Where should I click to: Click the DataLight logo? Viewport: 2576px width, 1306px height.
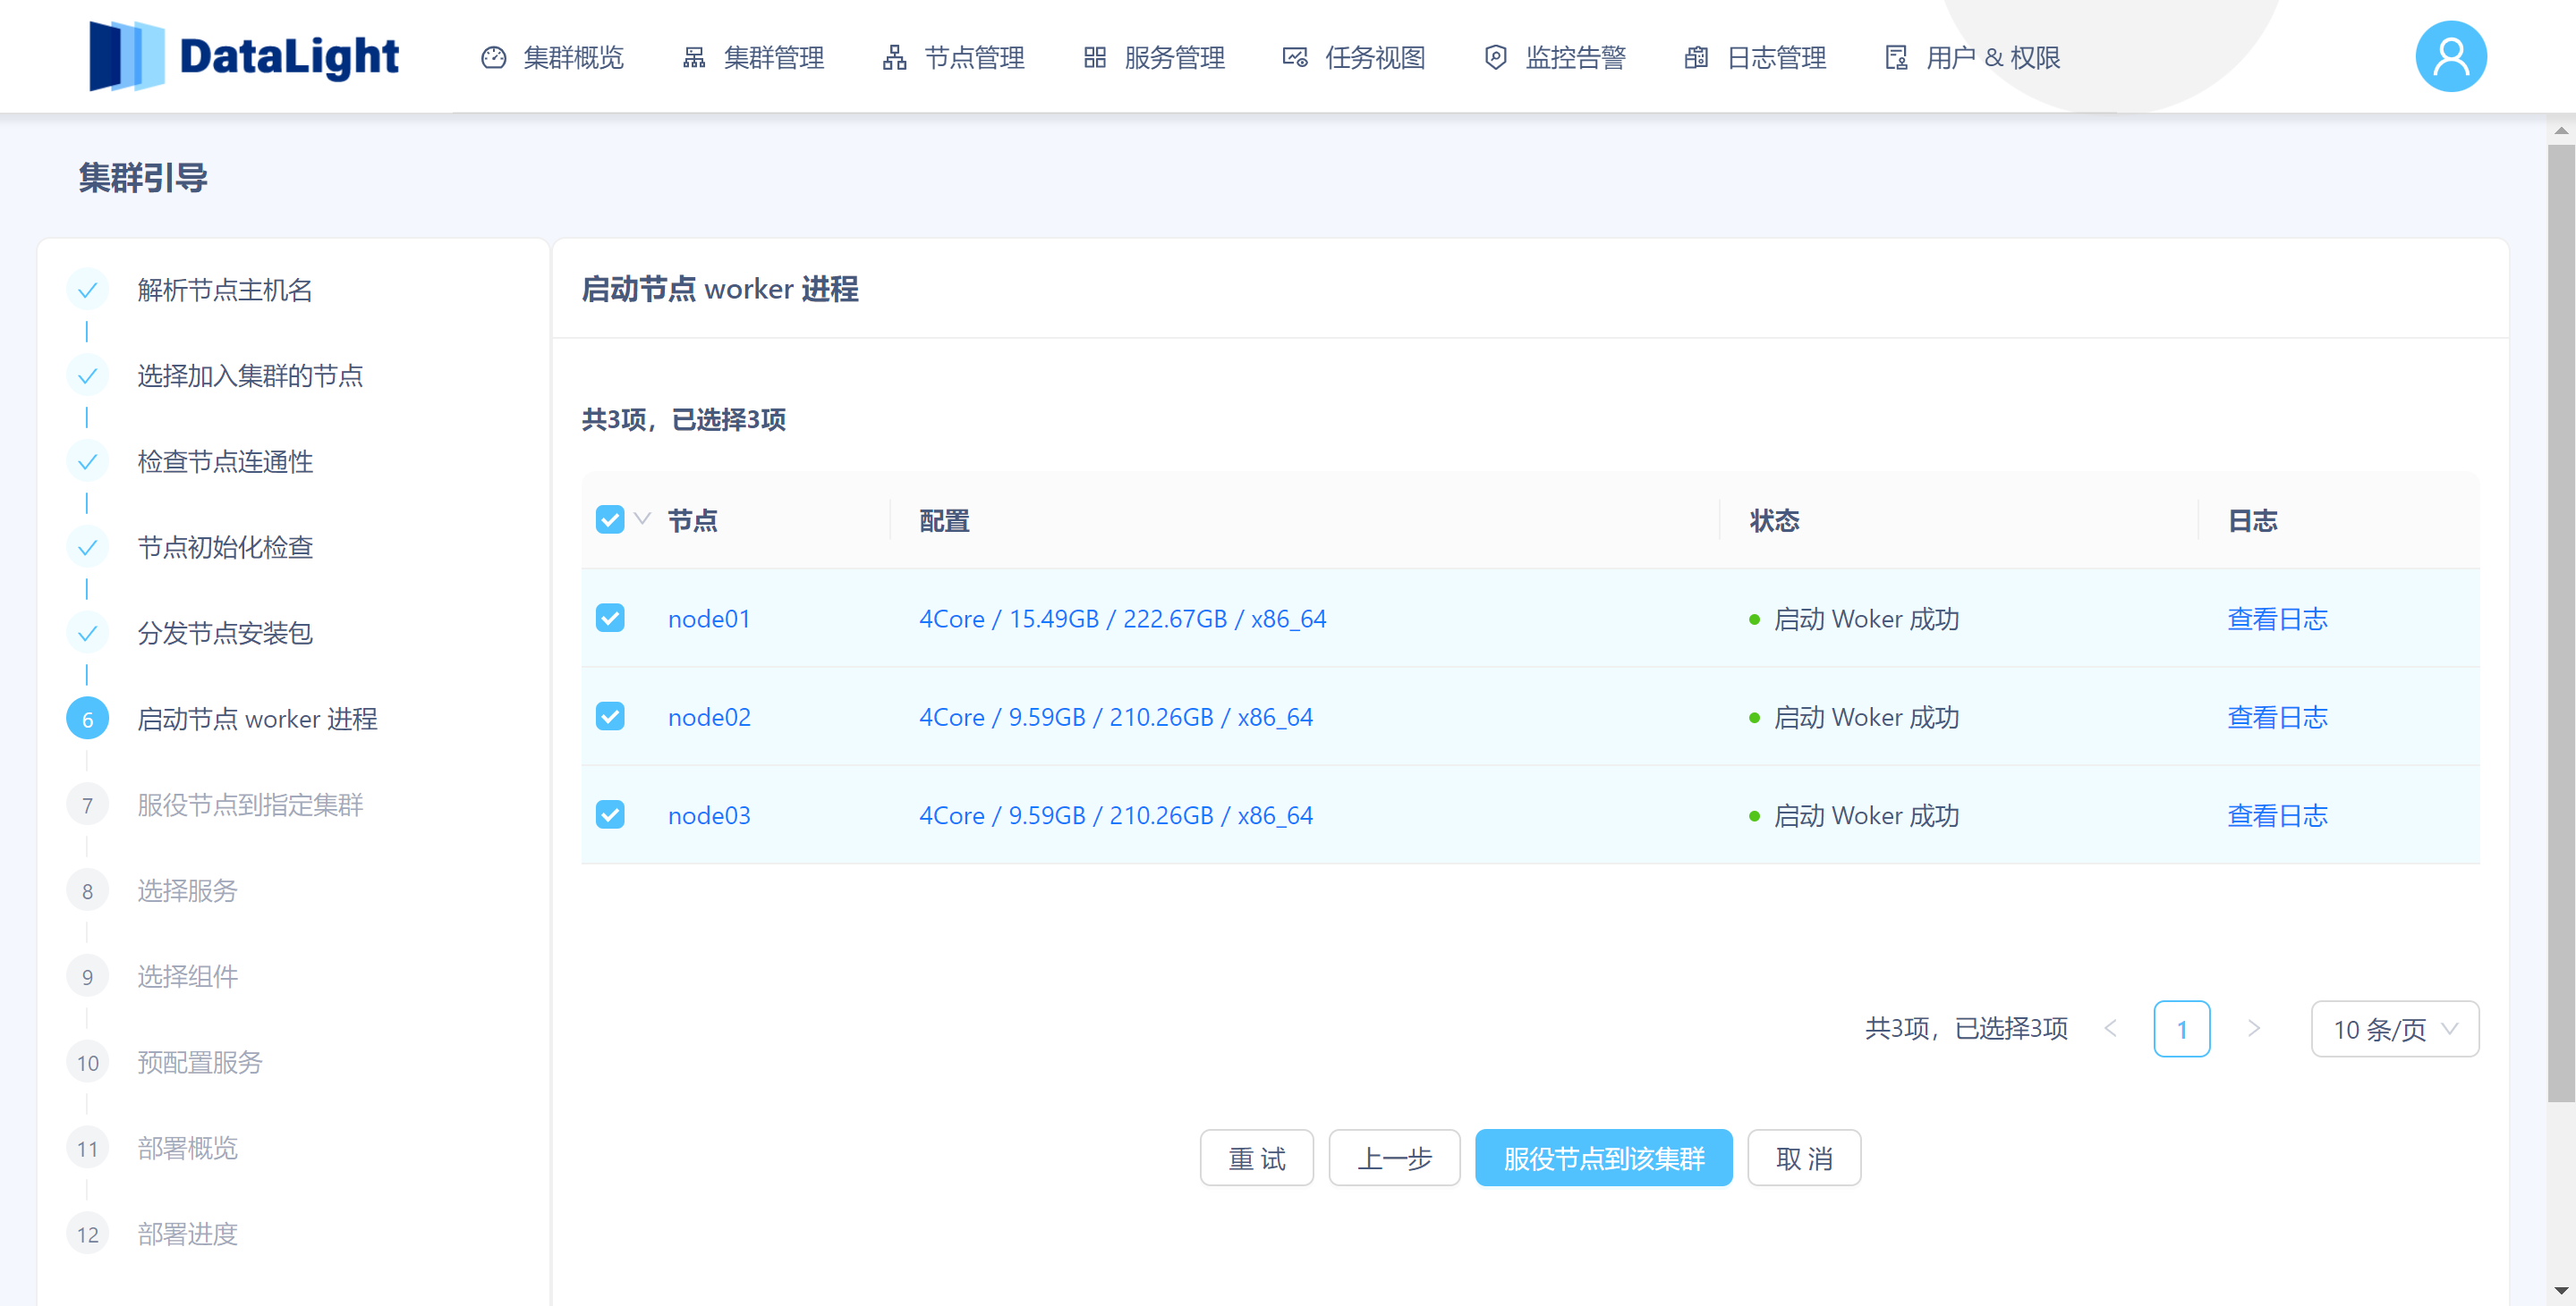click(243, 56)
